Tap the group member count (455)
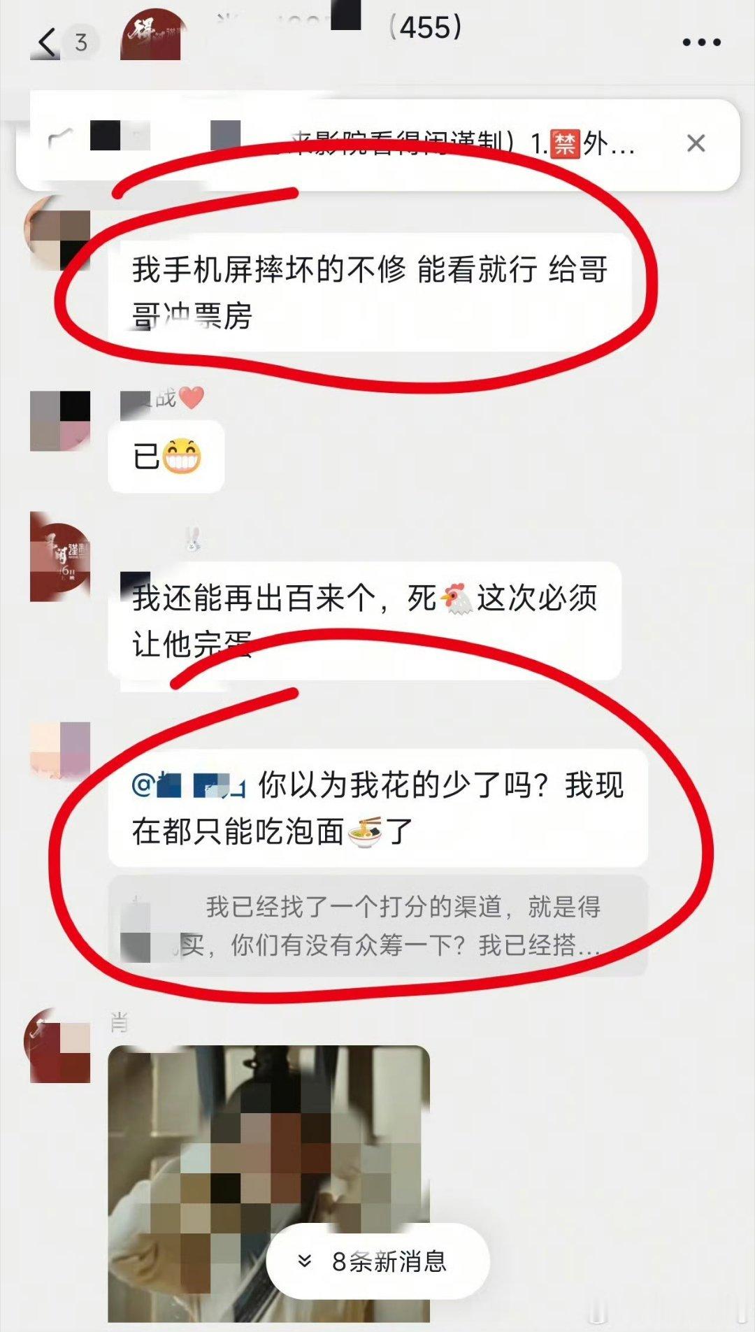 pos(425,28)
